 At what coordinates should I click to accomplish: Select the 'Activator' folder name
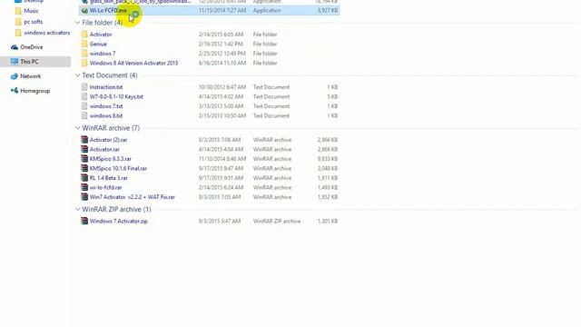point(101,35)
